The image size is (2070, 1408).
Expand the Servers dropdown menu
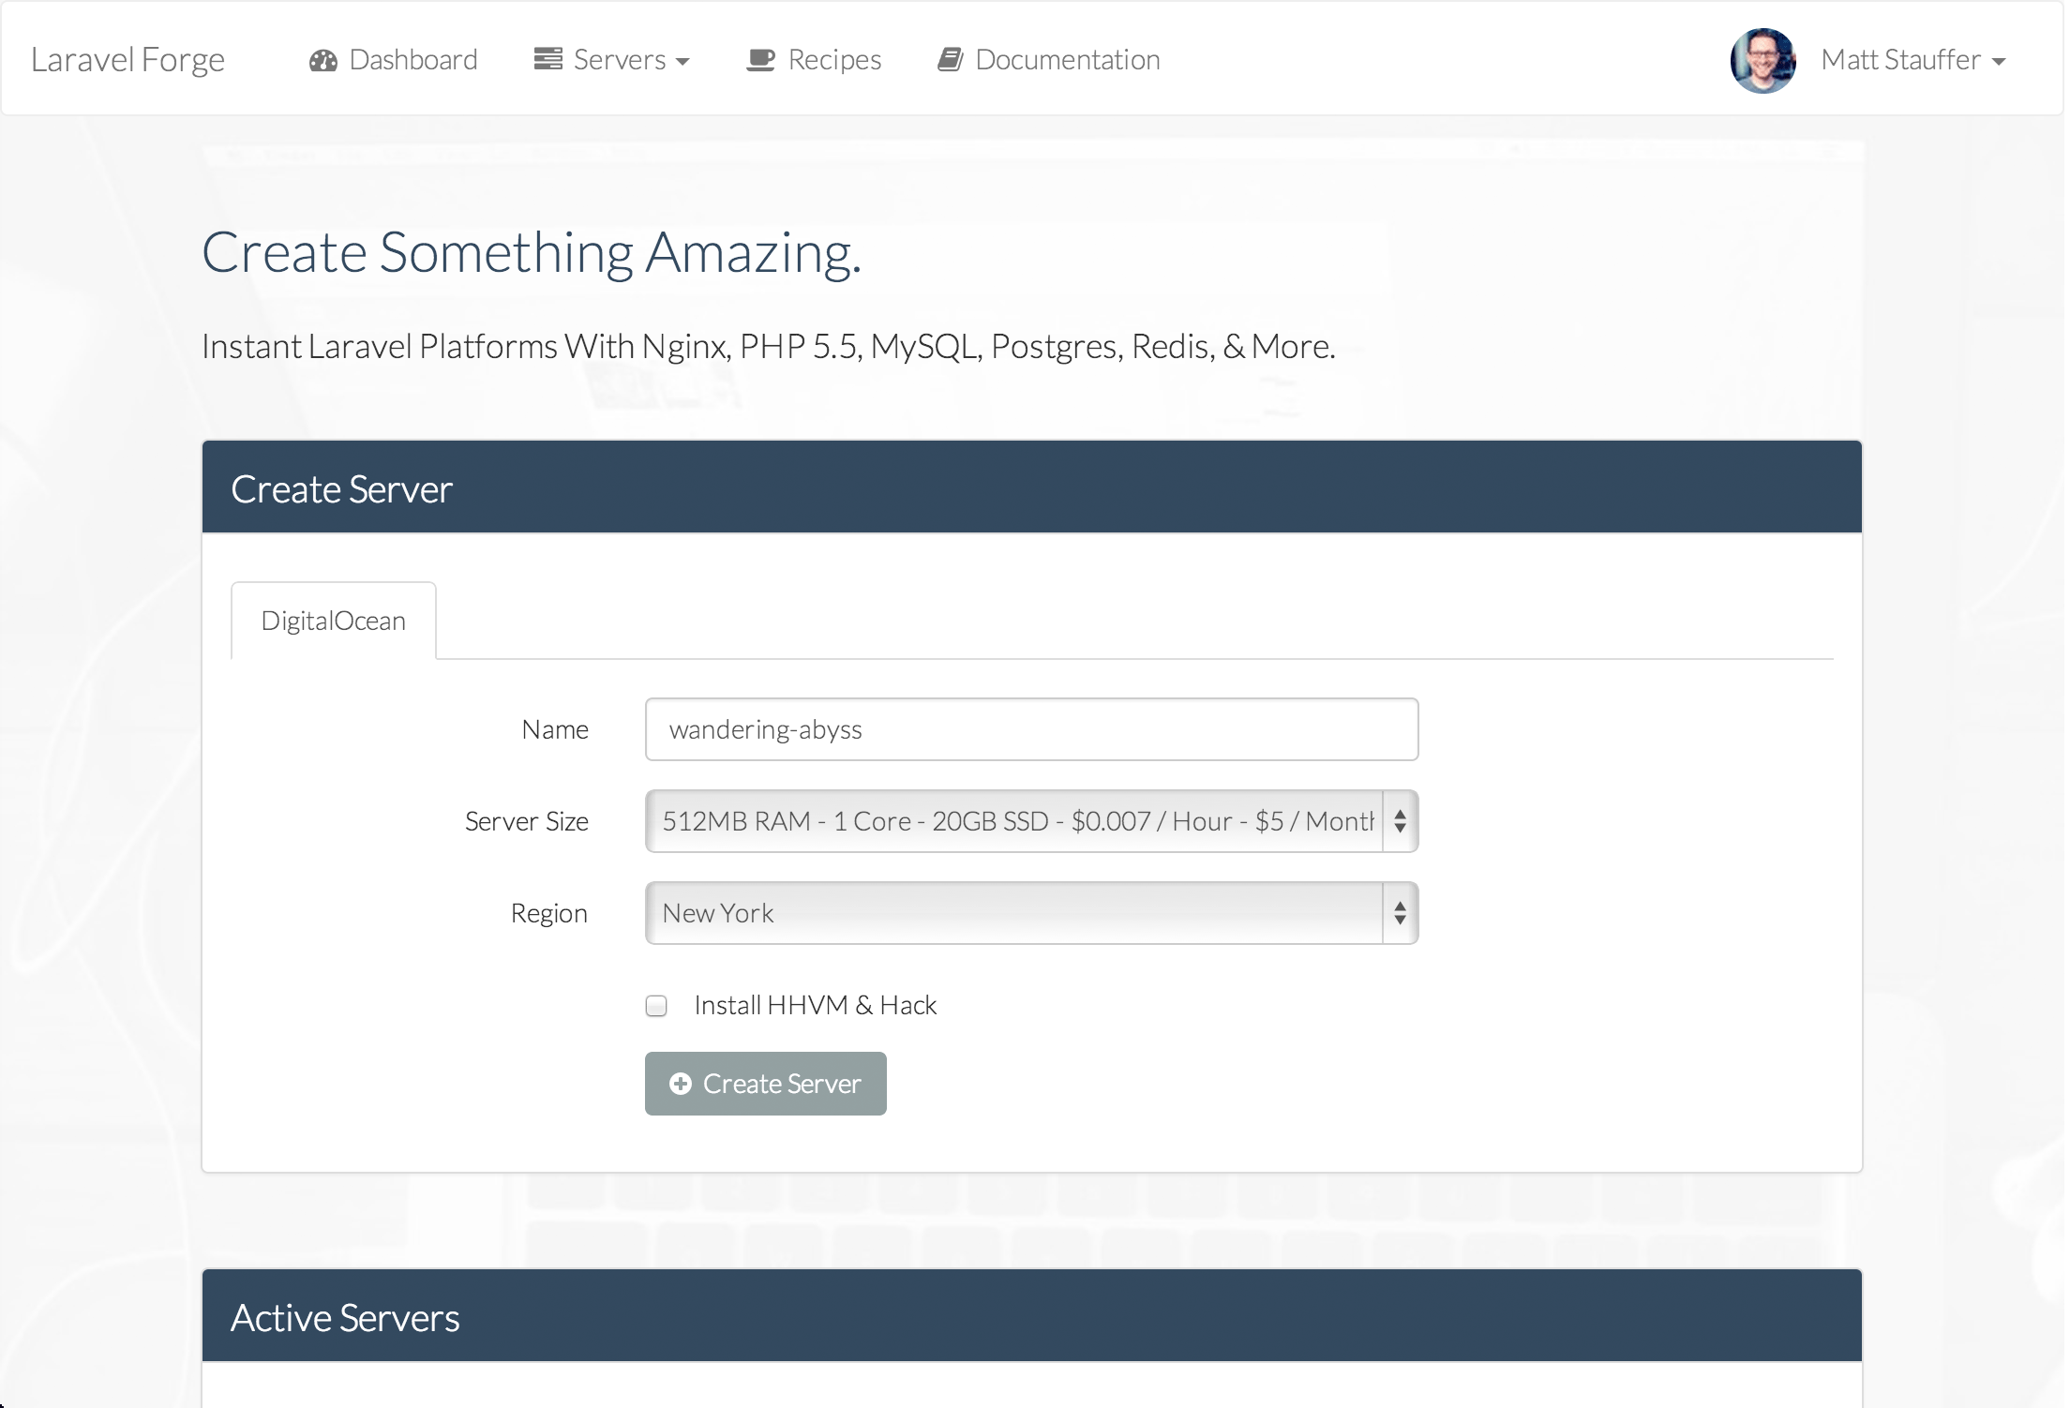611,60
